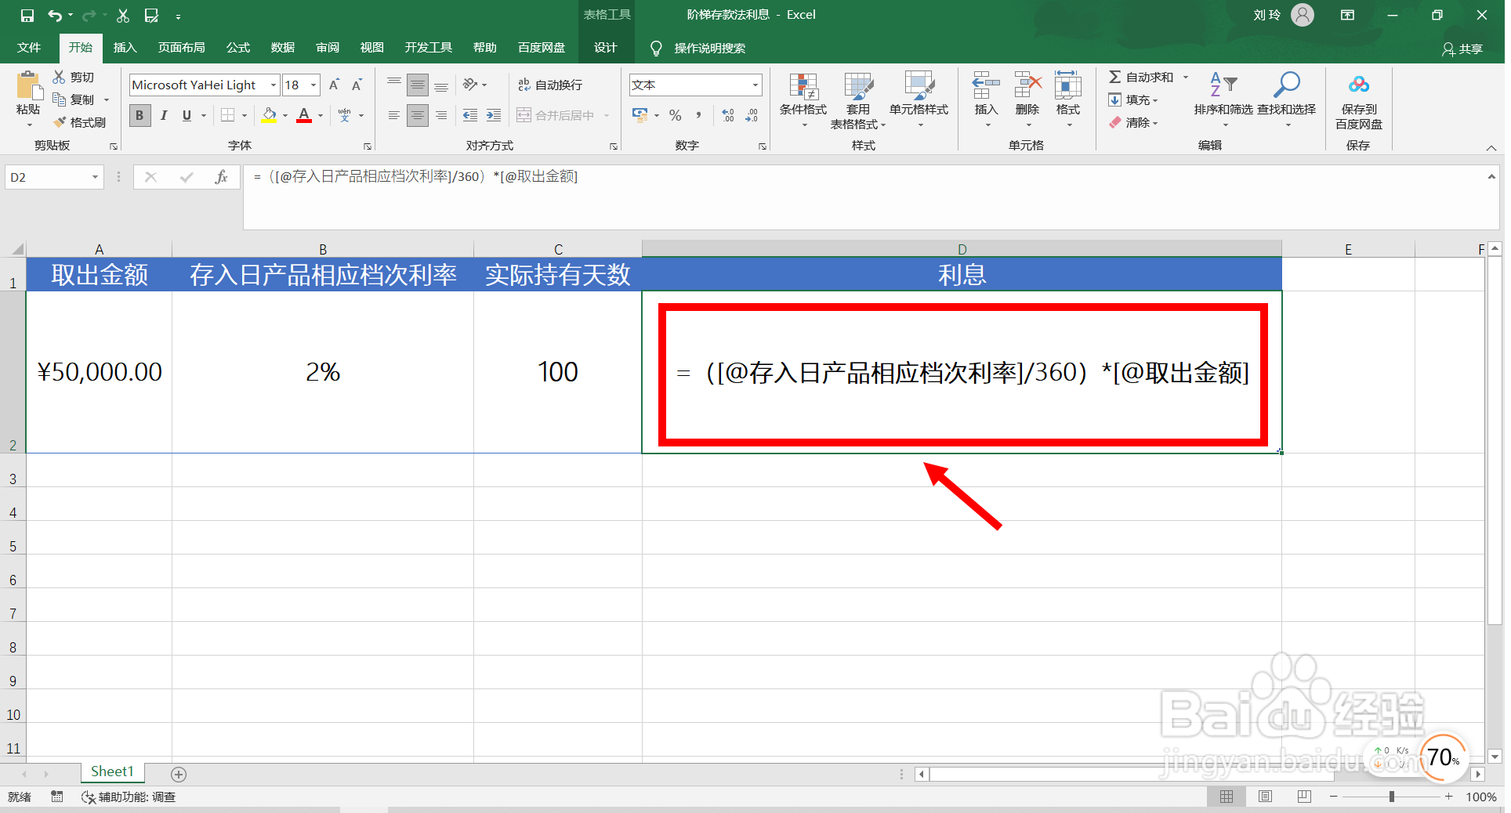The height and width of the screenshot is (813, 1511).
Task: Toggle percent style formatting
Action: pyautogui.click(x=674, y=115)
